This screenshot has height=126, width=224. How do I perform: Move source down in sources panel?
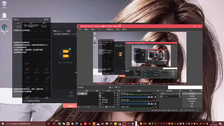tap(113, 107)
